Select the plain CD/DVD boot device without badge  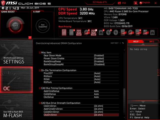click(116, 32)
